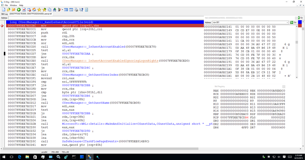Switch to the 9B0 Log tab
The width and height of the screenshot is (305, 160).
coord(4,14)
